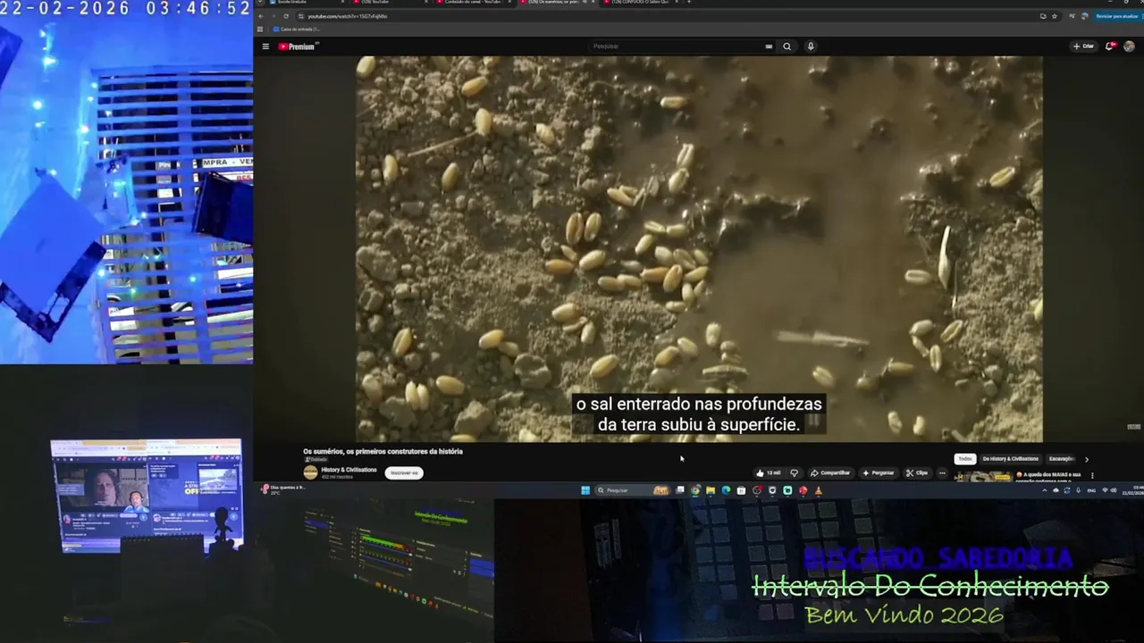Open the on-screen keyboard icon in search box
This screenshot has width=1144, height=643.
[769, 46]
